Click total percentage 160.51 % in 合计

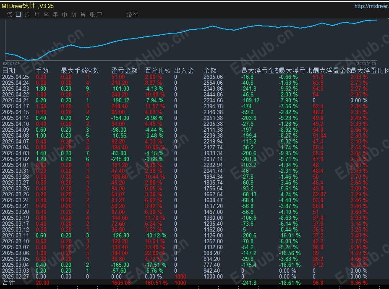point(156,283)
